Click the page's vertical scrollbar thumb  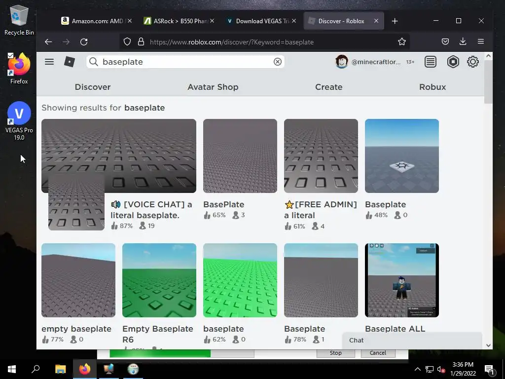pos(488,82)
